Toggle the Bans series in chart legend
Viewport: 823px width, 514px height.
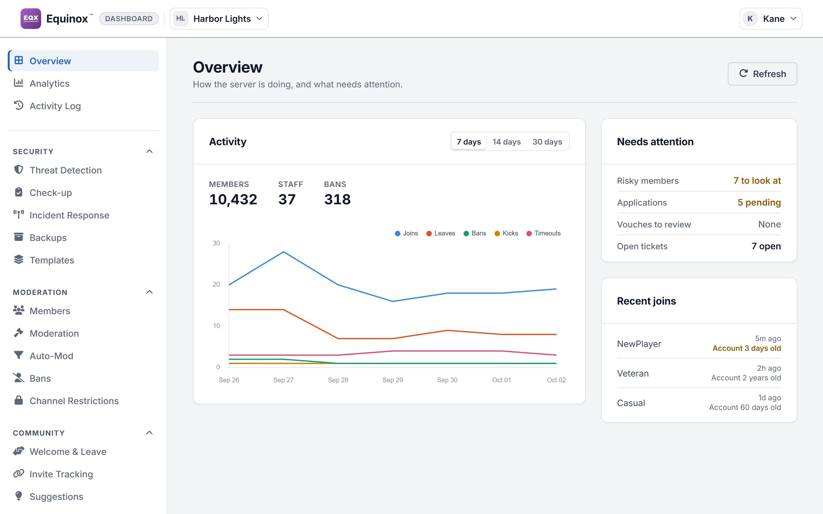(475, 233)
